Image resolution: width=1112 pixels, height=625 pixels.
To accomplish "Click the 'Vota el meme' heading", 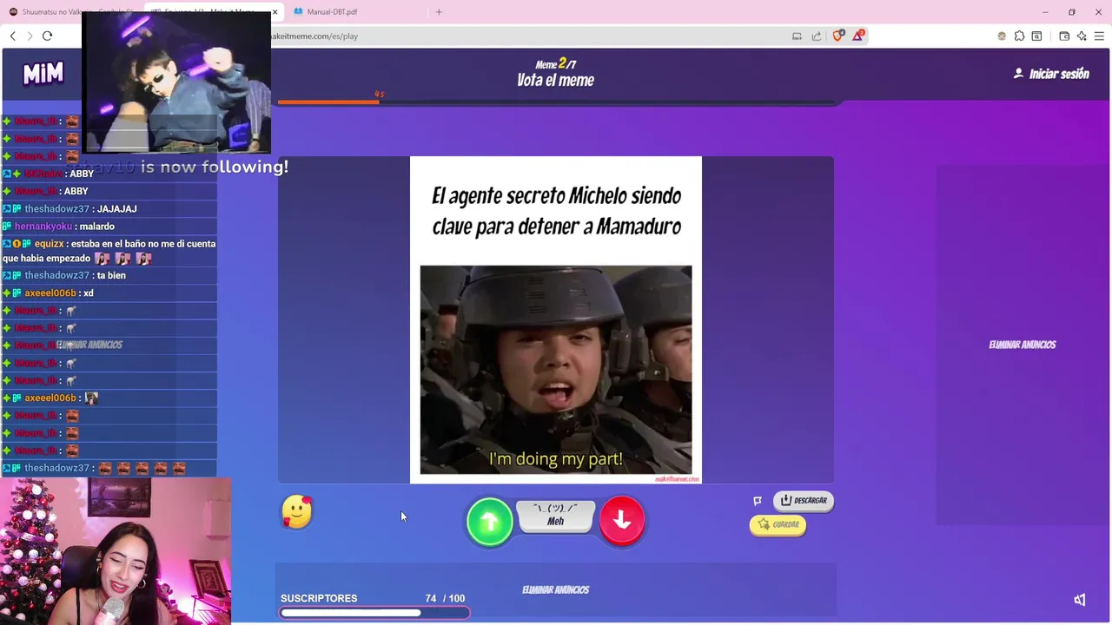I will pyautogui.click(x=556, y=80).
